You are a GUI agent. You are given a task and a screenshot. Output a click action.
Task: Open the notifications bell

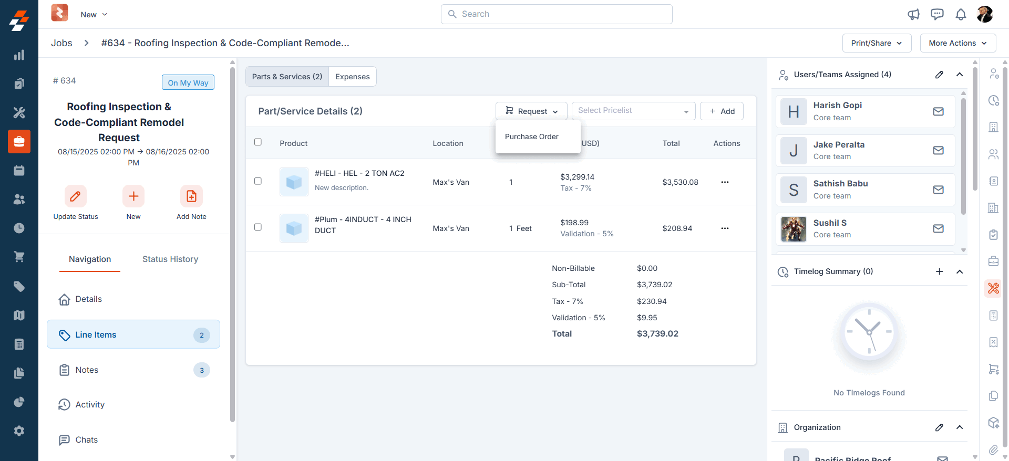[x=961, y=14]
